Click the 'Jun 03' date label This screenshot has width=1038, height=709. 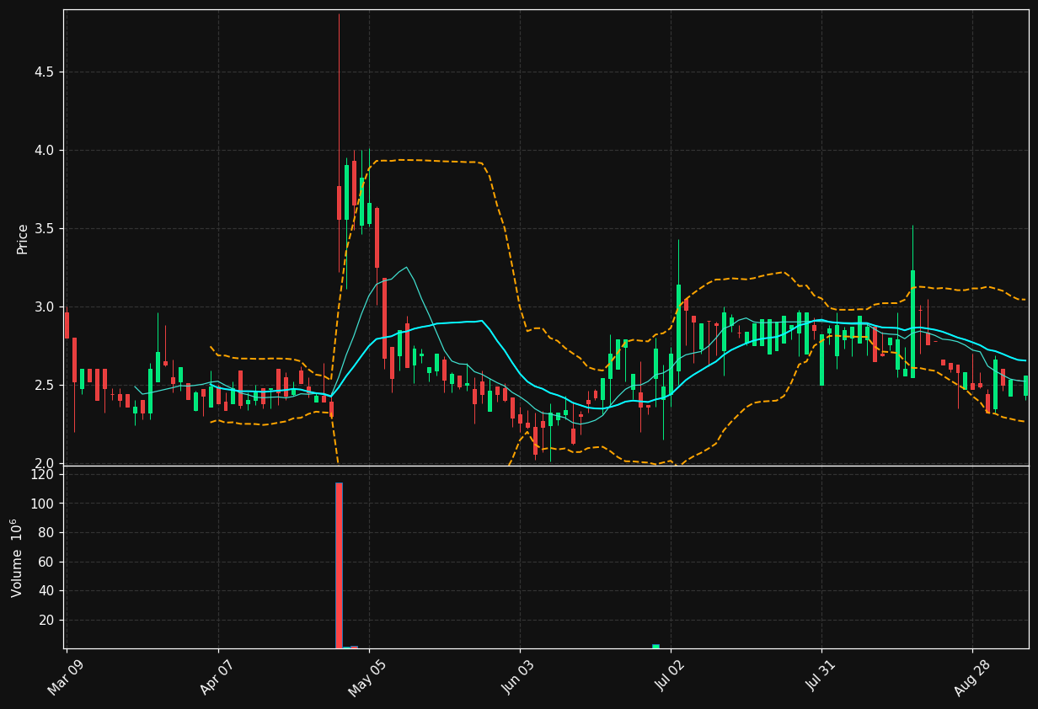pos(518,676)
